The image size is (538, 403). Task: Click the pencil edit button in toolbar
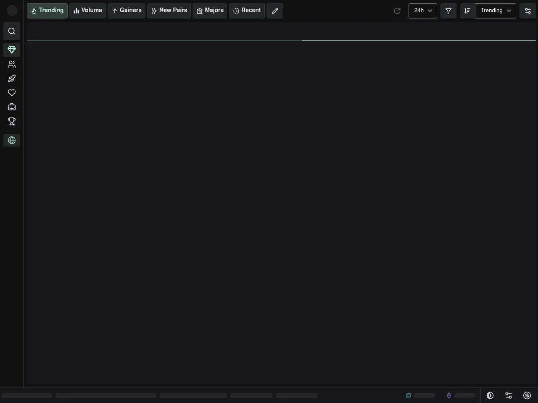275,10
